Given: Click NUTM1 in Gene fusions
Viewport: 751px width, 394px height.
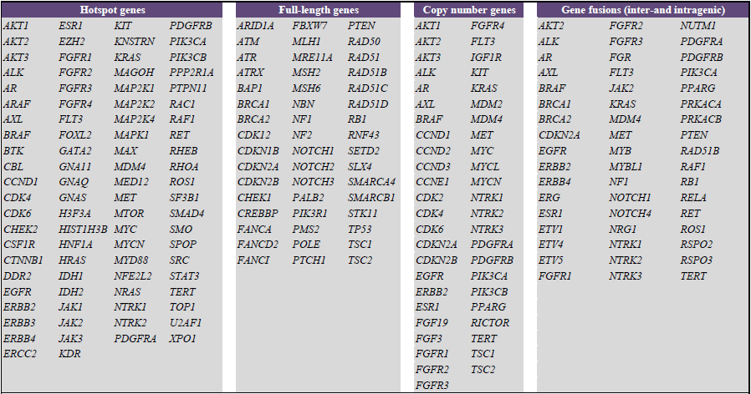Looking at the screenshot, I should 697,26.
